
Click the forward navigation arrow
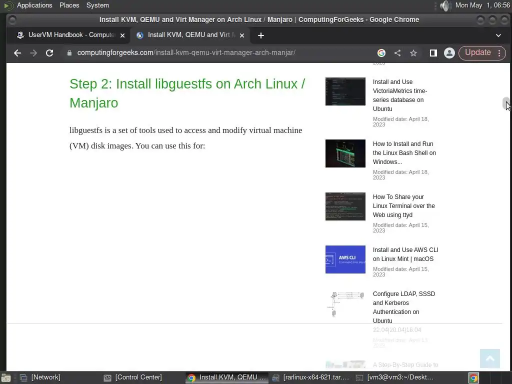click(x=33, y=53)
